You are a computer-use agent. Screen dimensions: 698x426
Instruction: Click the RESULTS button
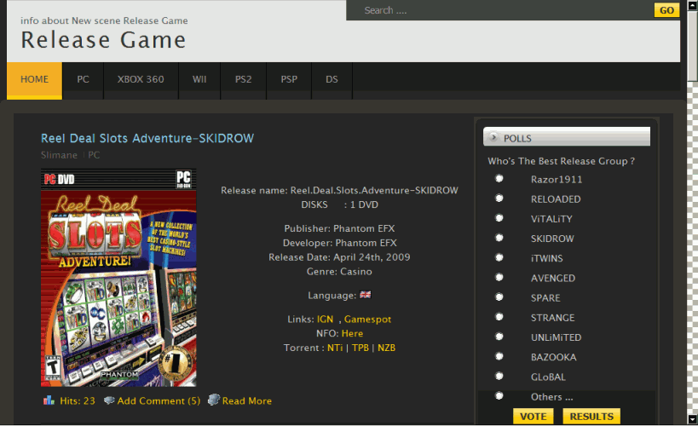pos(591,417)
